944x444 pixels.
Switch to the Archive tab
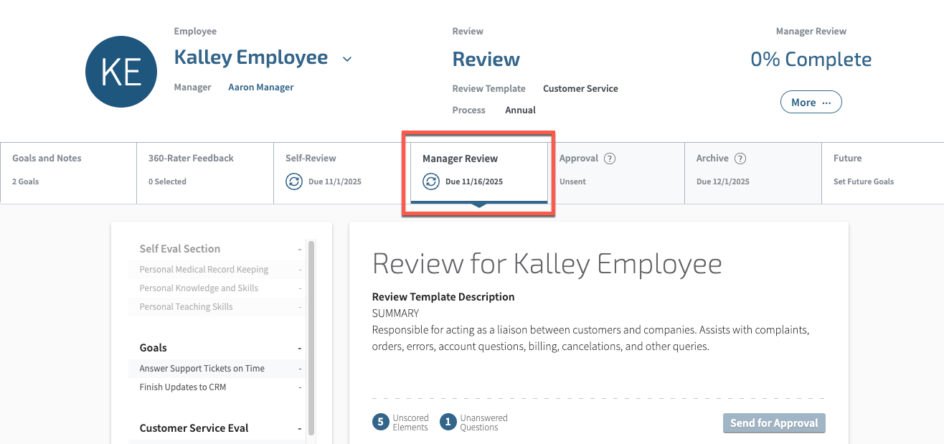[753, 173]
